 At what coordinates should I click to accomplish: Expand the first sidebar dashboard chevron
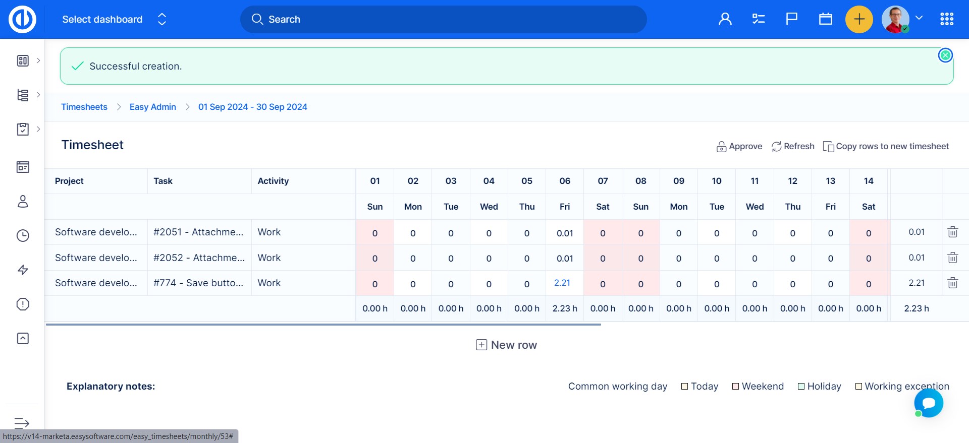pyautogui.click(x=38, y=60)
